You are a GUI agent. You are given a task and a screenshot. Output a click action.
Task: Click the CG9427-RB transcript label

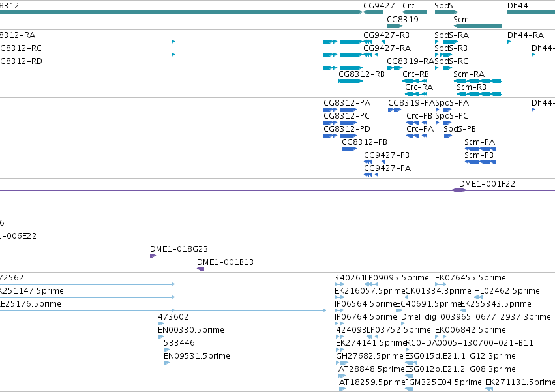(x=386, y=35)
